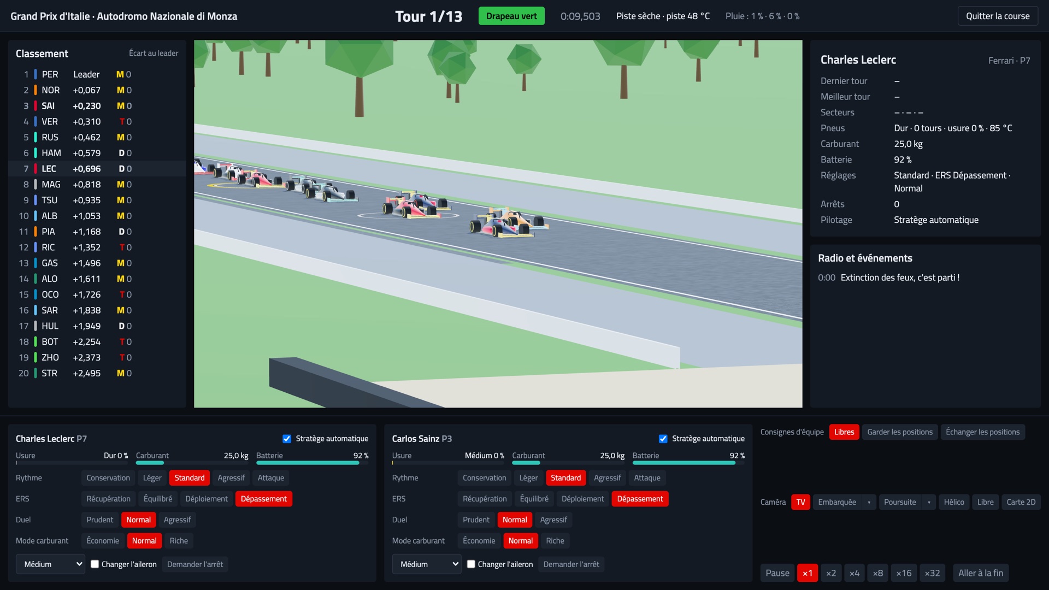Image resolution: width=1049 pixels, height=590 pixels.
Task: Expand the Poursuite camera dropdown arrow
Action: click(x=929, y=502)
